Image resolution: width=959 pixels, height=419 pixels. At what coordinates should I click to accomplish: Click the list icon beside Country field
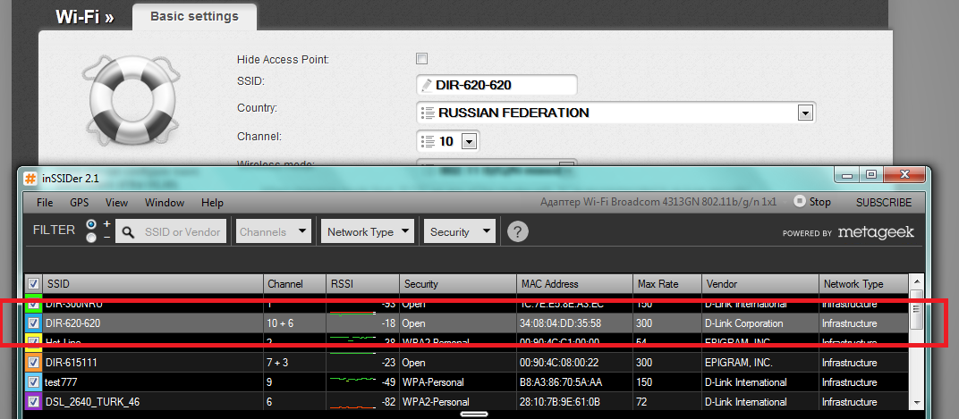427,113
